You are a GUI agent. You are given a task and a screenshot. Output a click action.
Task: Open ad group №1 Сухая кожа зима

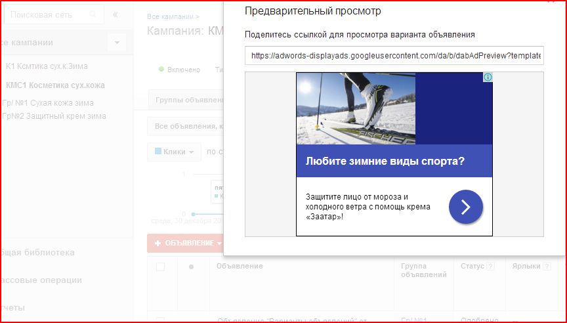48,103
